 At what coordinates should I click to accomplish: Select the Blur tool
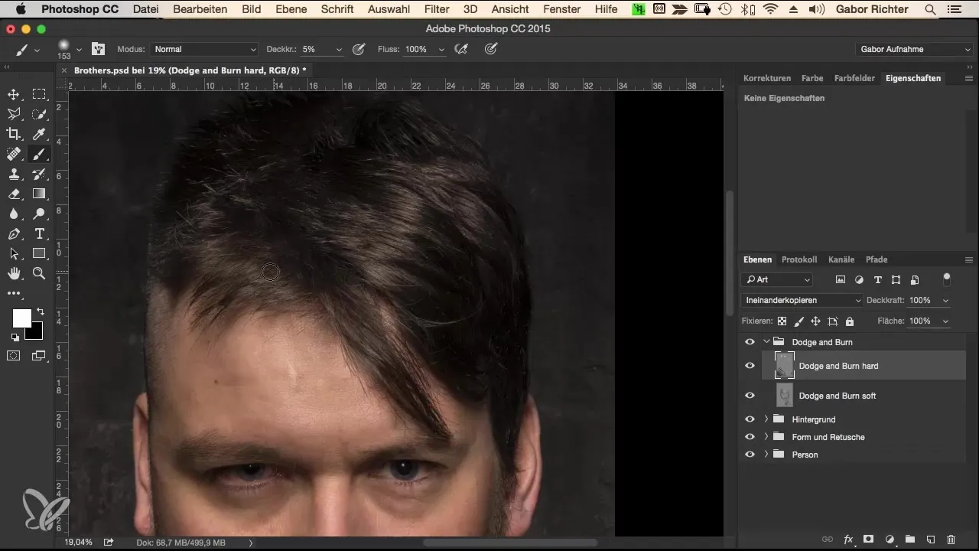tap(14, 214)
